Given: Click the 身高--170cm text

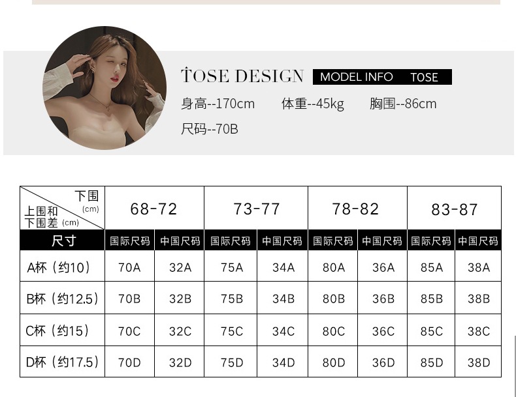Looking at the screenshot, I should pos(218,104).
